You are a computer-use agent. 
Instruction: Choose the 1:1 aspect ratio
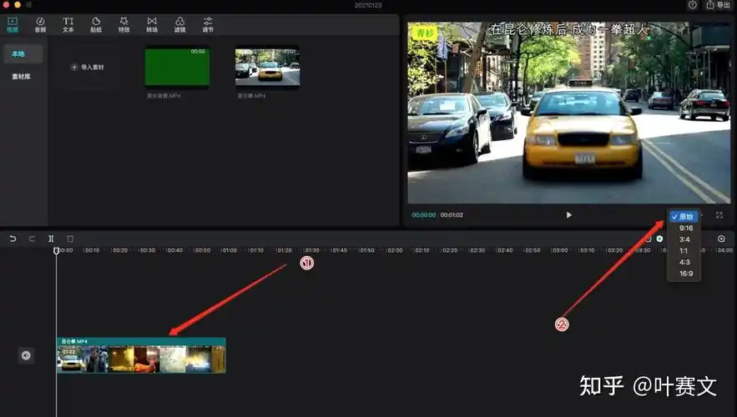(686, 251)
